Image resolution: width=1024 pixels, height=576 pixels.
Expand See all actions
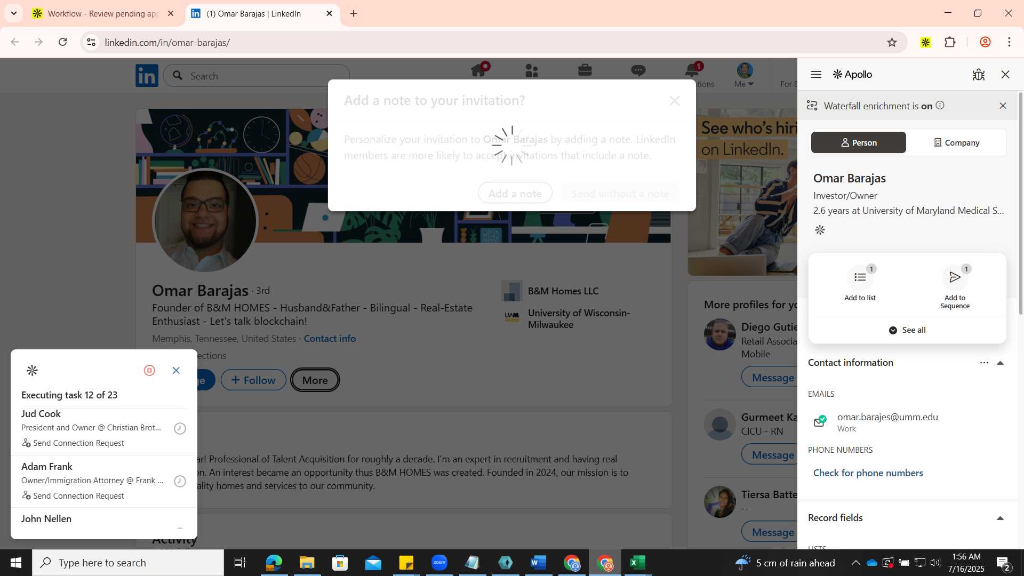click(907, 330)
